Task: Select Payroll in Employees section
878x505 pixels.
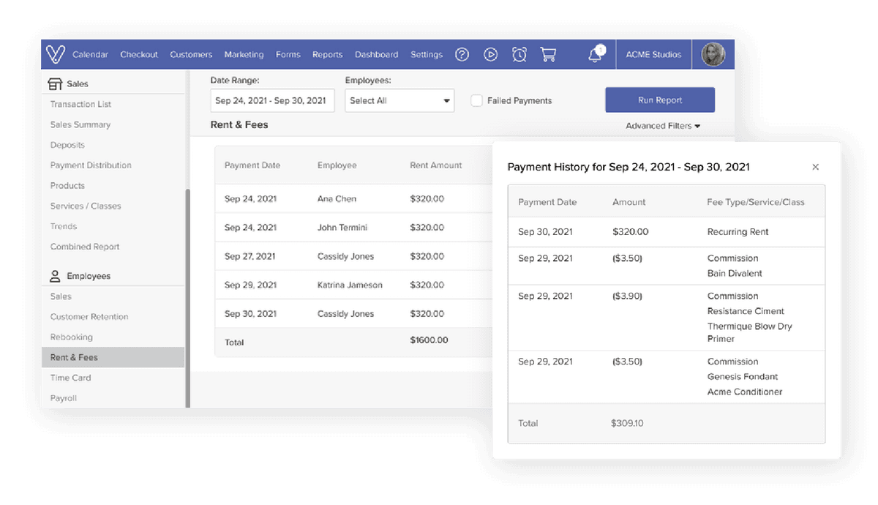Action: pos(64,398)
